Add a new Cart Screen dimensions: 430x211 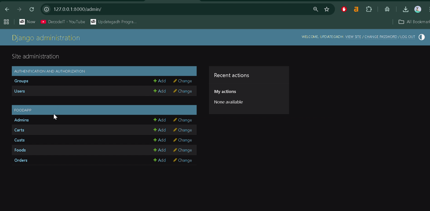[x=159, y=130]
